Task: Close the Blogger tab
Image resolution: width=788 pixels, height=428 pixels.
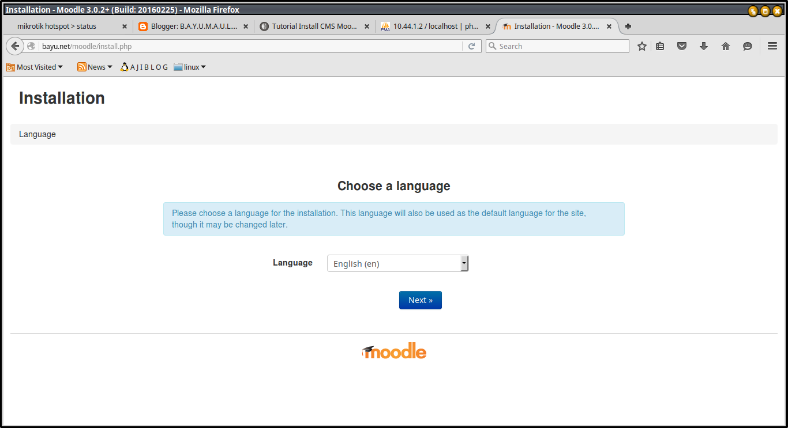Action: pos(245,26)
